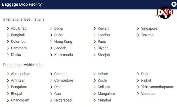Choose Pune from the India list
The image size is (177, 107).
[x=145, y=74]
